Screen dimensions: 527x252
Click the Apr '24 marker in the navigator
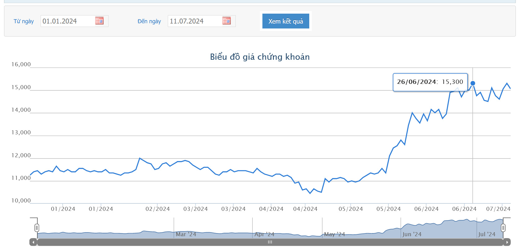264,234
